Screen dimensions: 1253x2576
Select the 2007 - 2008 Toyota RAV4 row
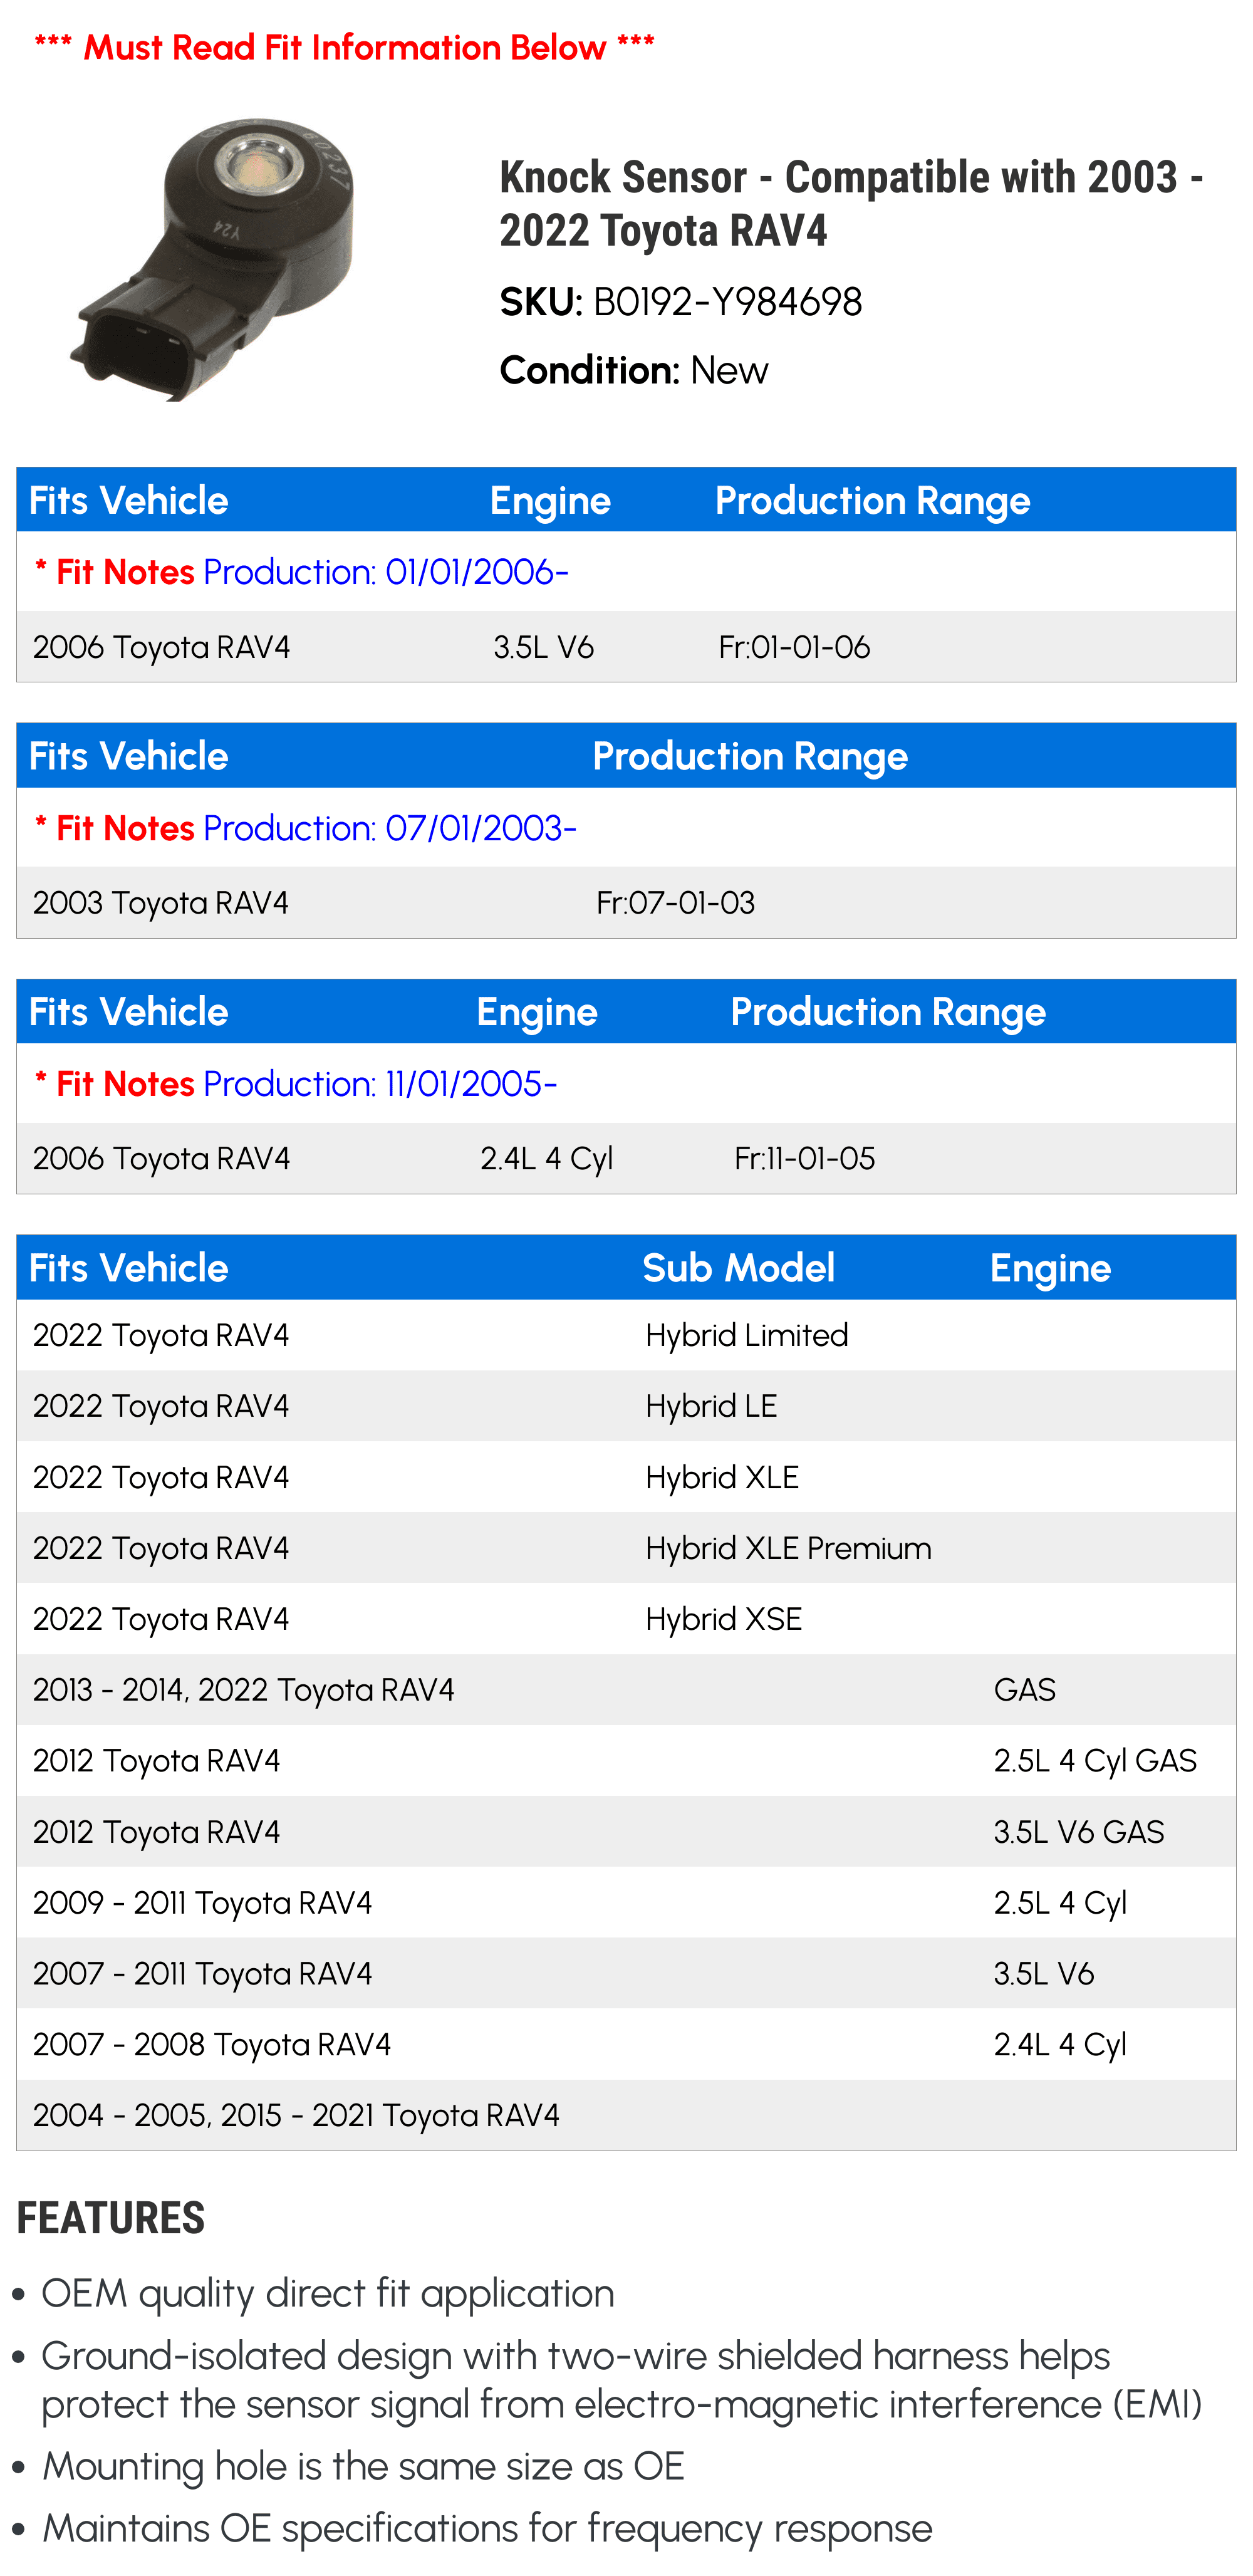pyautogui.click(x=626, y=2045)
